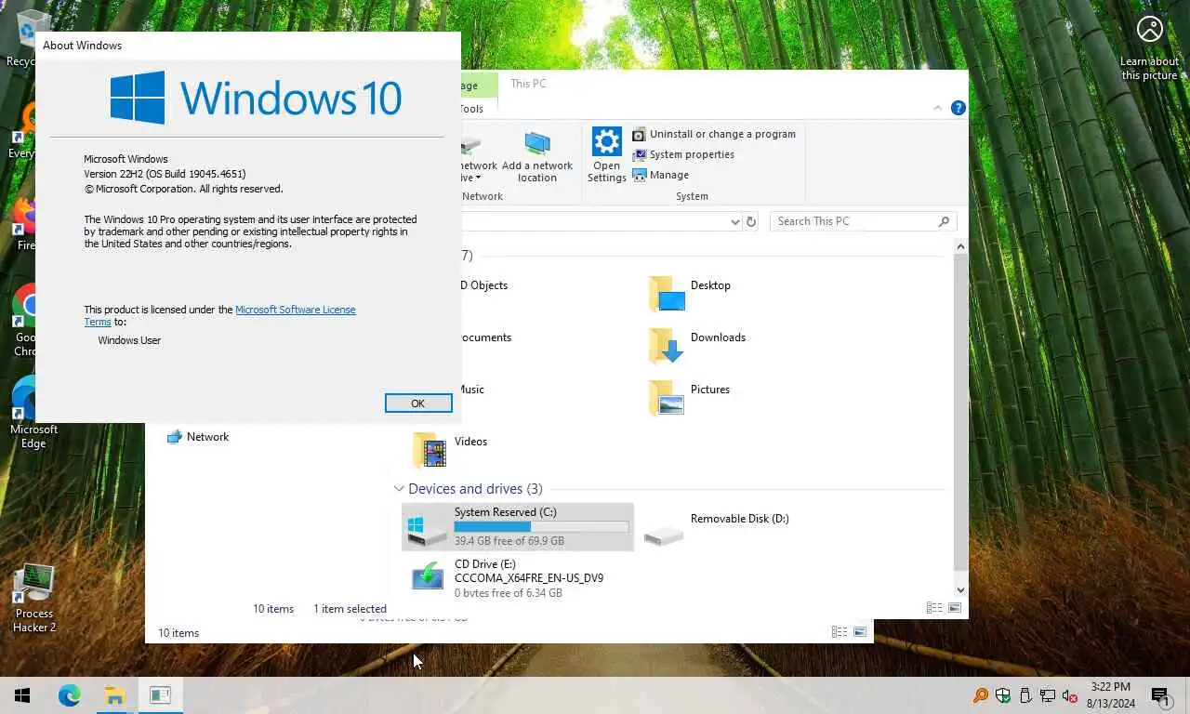Click the '1 item selected' status text
This screenshot has height=714, width=1190.
[350, 609]
